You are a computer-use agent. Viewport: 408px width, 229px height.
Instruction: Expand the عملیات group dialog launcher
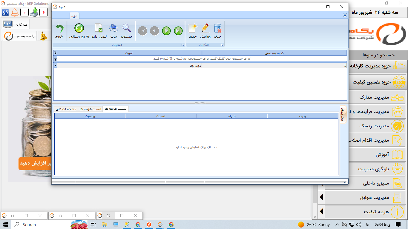pos(182,45)
